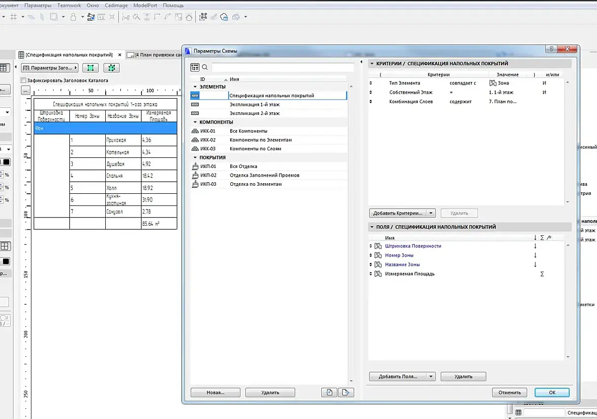Click the first green frame icon button
Viewport: 597px width, 419px height.
90,68
